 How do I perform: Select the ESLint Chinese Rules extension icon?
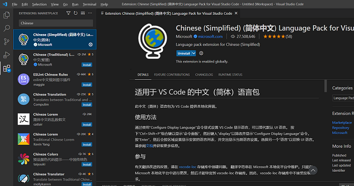24,79
